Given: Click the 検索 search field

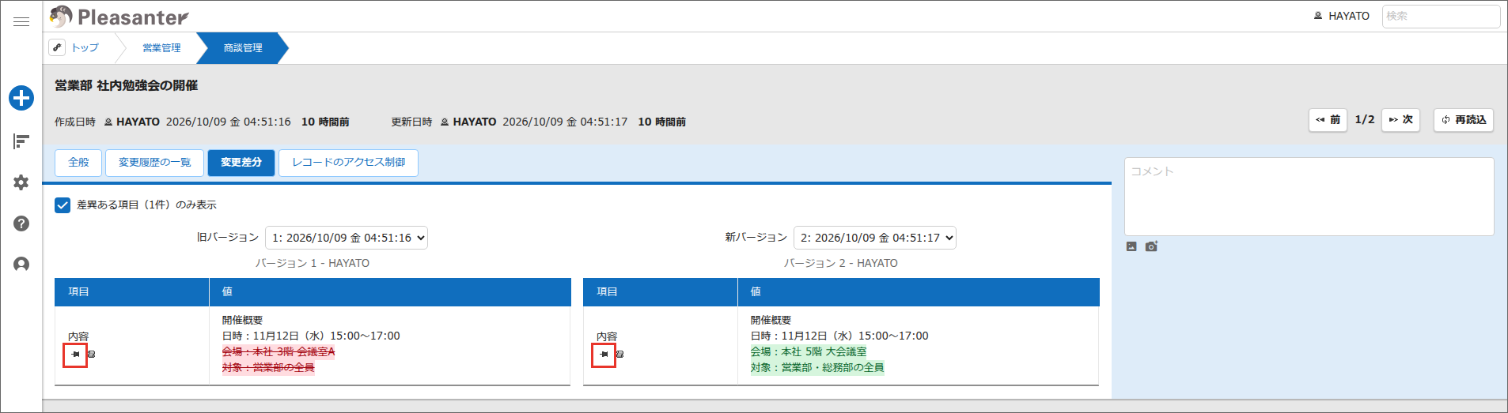Looking at the screenshot, I should pos(1442,16).
